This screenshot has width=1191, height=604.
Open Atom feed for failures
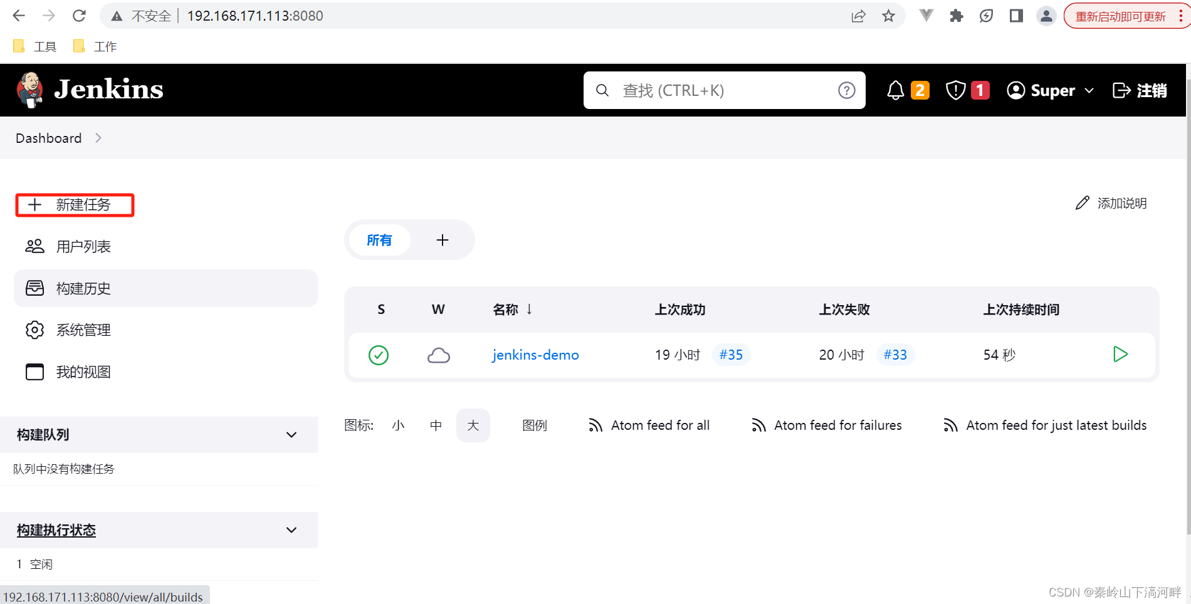point(826,425)
